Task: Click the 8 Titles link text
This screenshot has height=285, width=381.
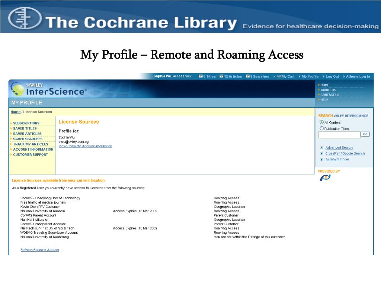Action: tap(209, 76)
